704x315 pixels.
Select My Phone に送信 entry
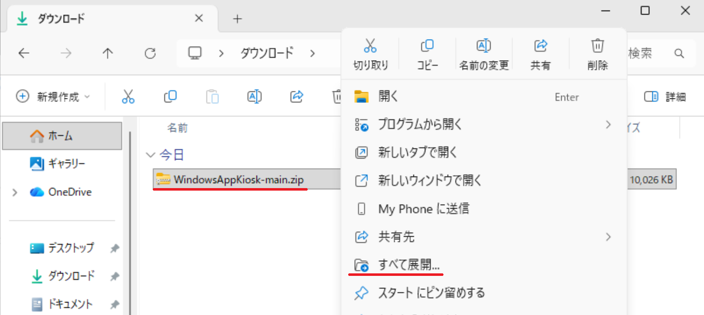pyautogui.click(x=484, y=209)
